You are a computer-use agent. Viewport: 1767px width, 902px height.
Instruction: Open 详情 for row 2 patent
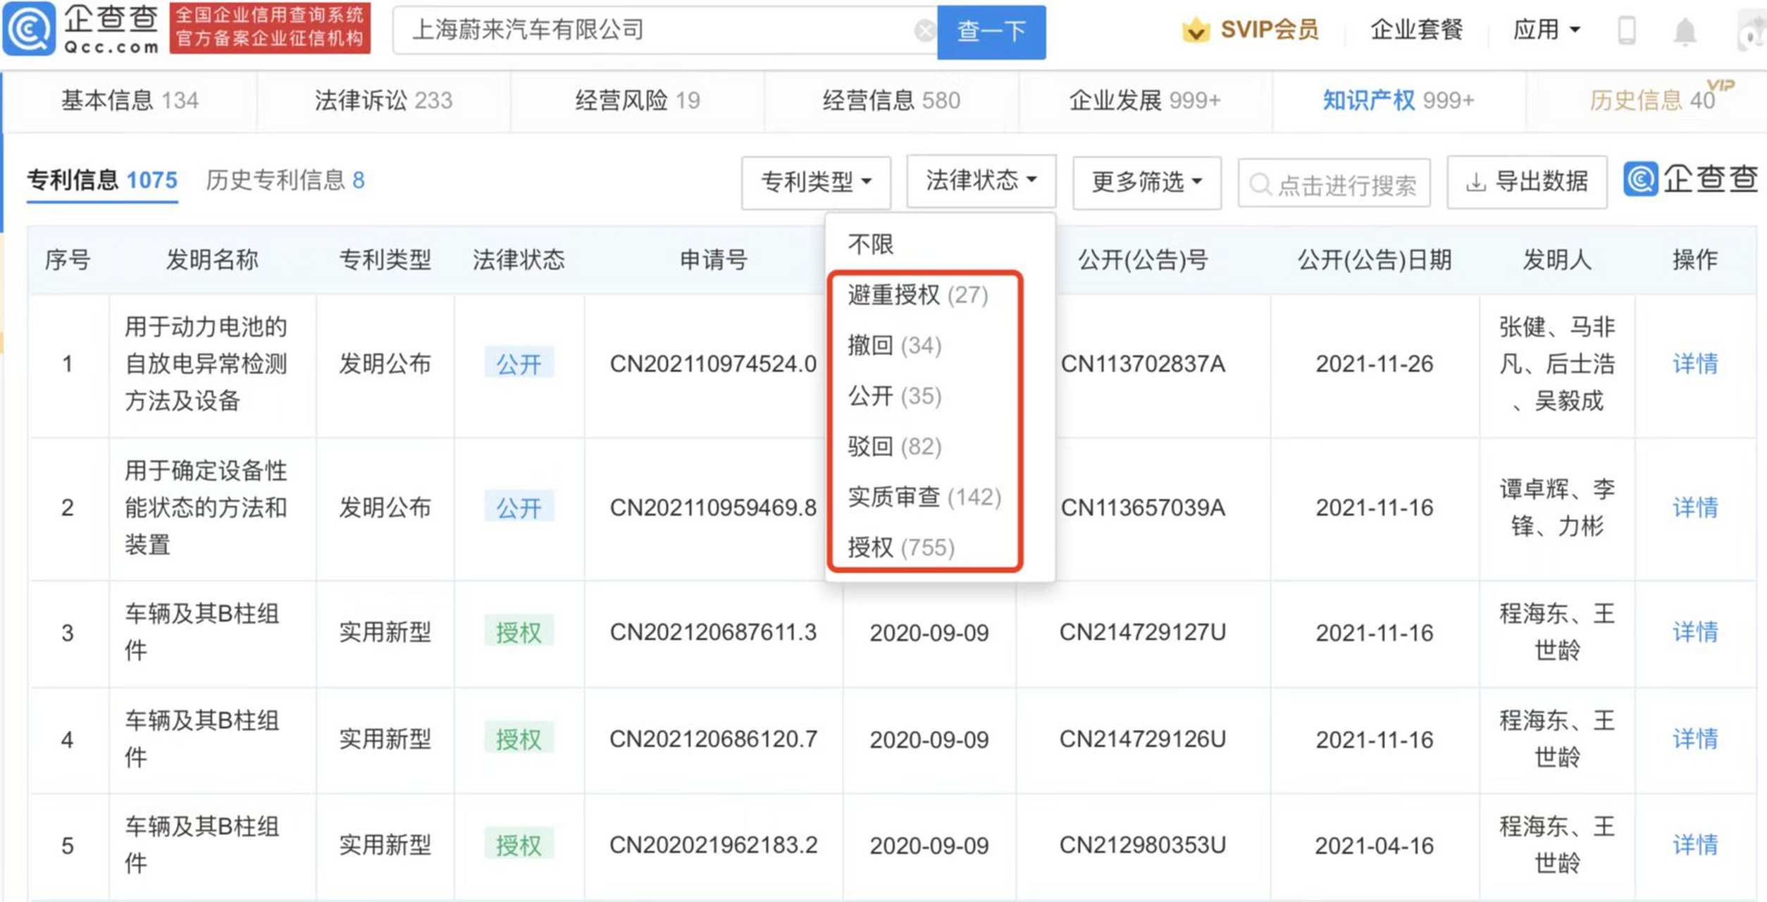click(x=1695, y=507)
